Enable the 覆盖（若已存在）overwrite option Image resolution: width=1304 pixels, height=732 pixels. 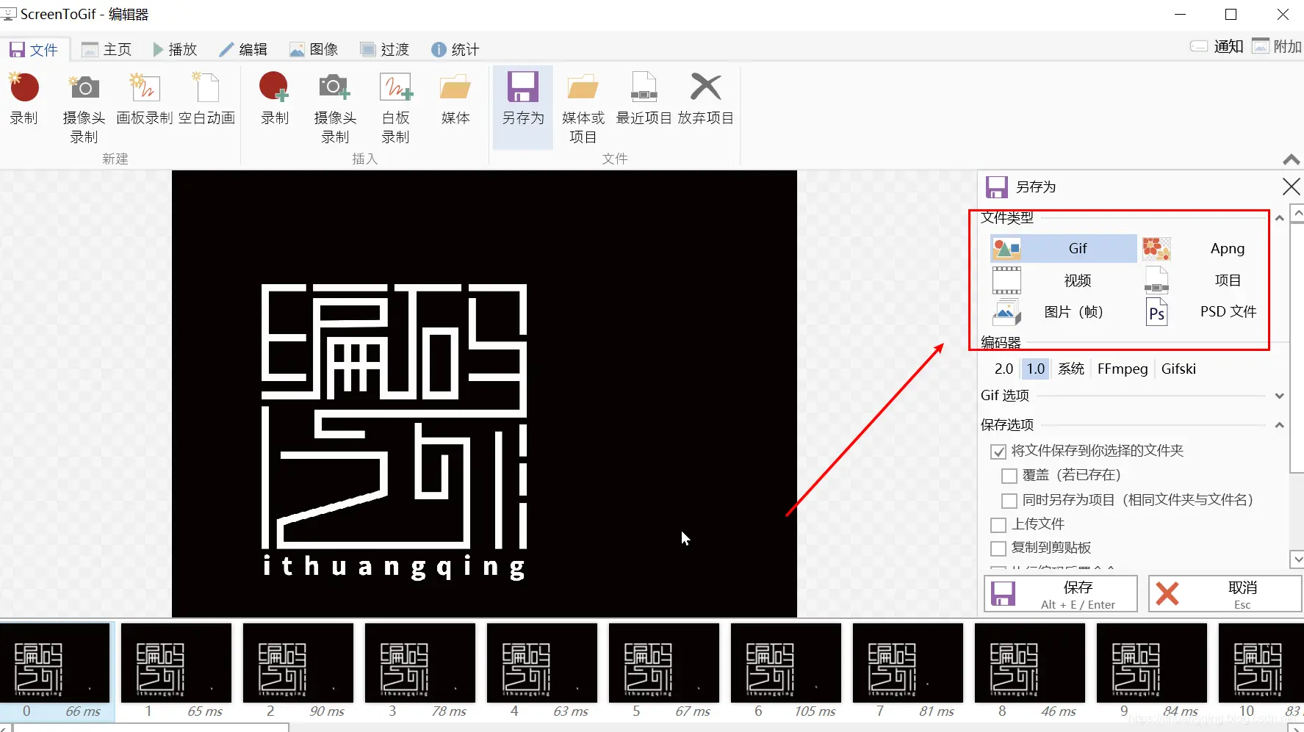click(1010, 475)
